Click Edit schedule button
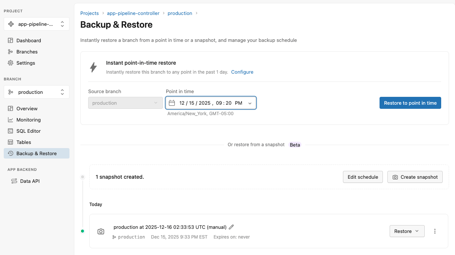The width and height of the screenshot is (455, 255). [x=362, y=177]
